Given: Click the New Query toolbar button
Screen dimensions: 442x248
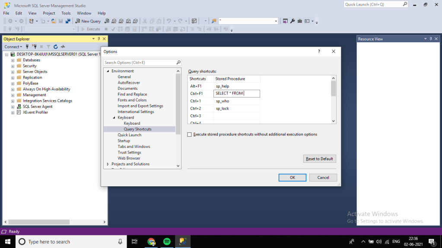Looking at the screenshot, I should (88, 21).
